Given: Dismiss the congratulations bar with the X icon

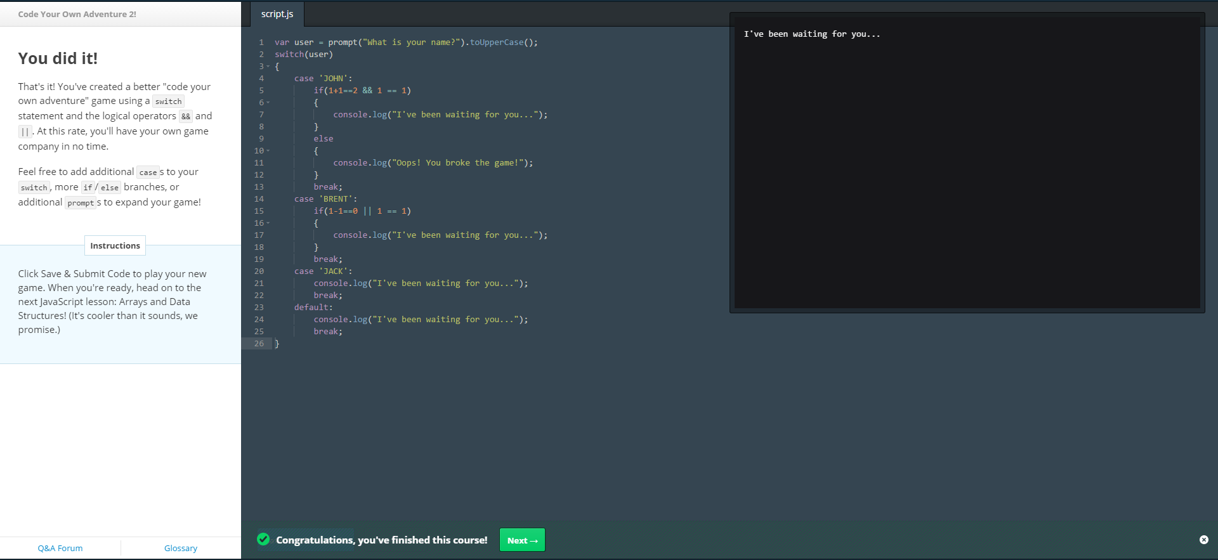Looking at the screenshot, I should [1203, 540].
